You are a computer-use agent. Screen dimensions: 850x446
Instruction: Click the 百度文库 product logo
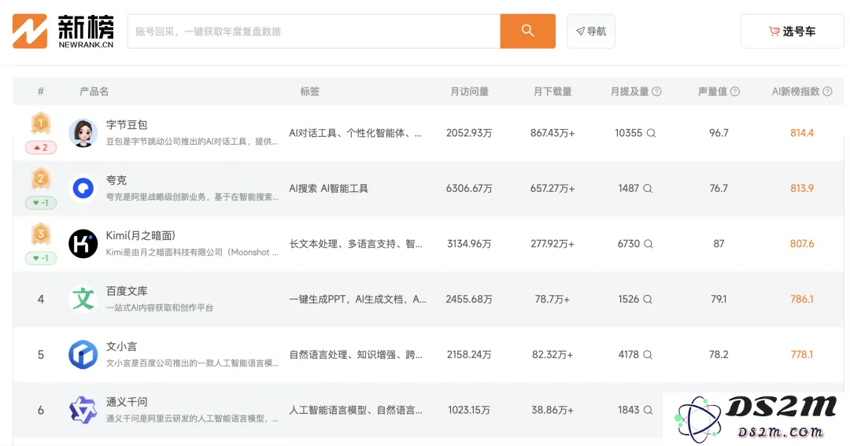click(x=83, y=299)
